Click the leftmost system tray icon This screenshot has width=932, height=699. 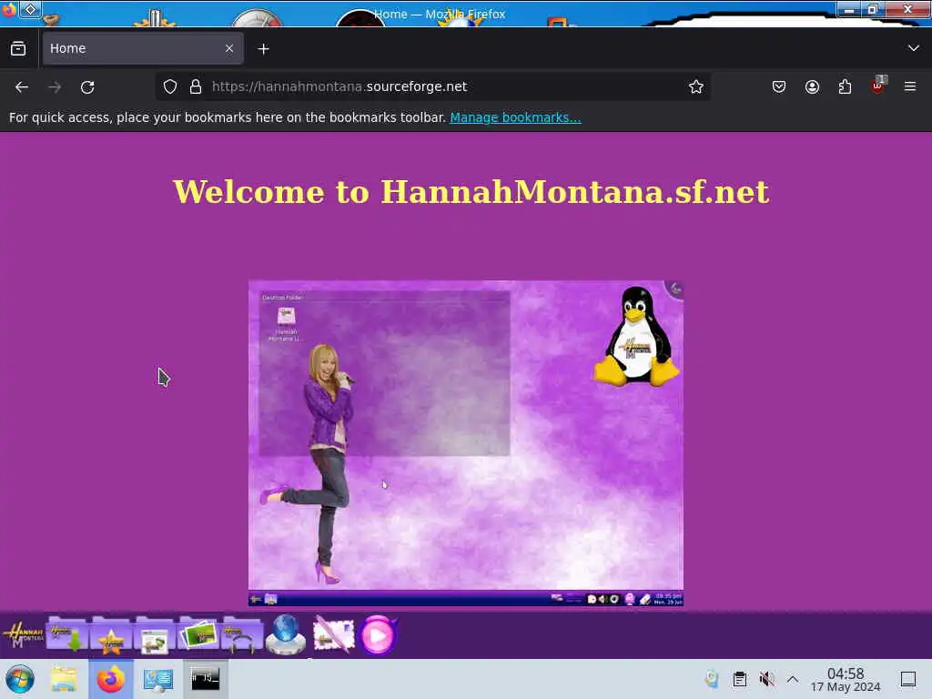[x=712, y=679]
